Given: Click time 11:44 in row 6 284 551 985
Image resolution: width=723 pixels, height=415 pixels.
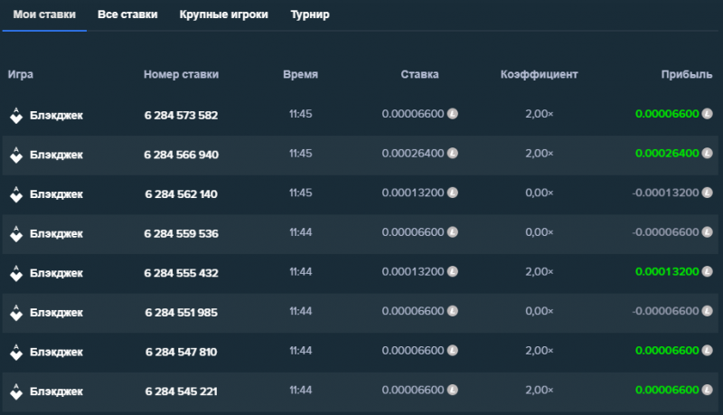Looking at the screenshot, I should [301, 311].
